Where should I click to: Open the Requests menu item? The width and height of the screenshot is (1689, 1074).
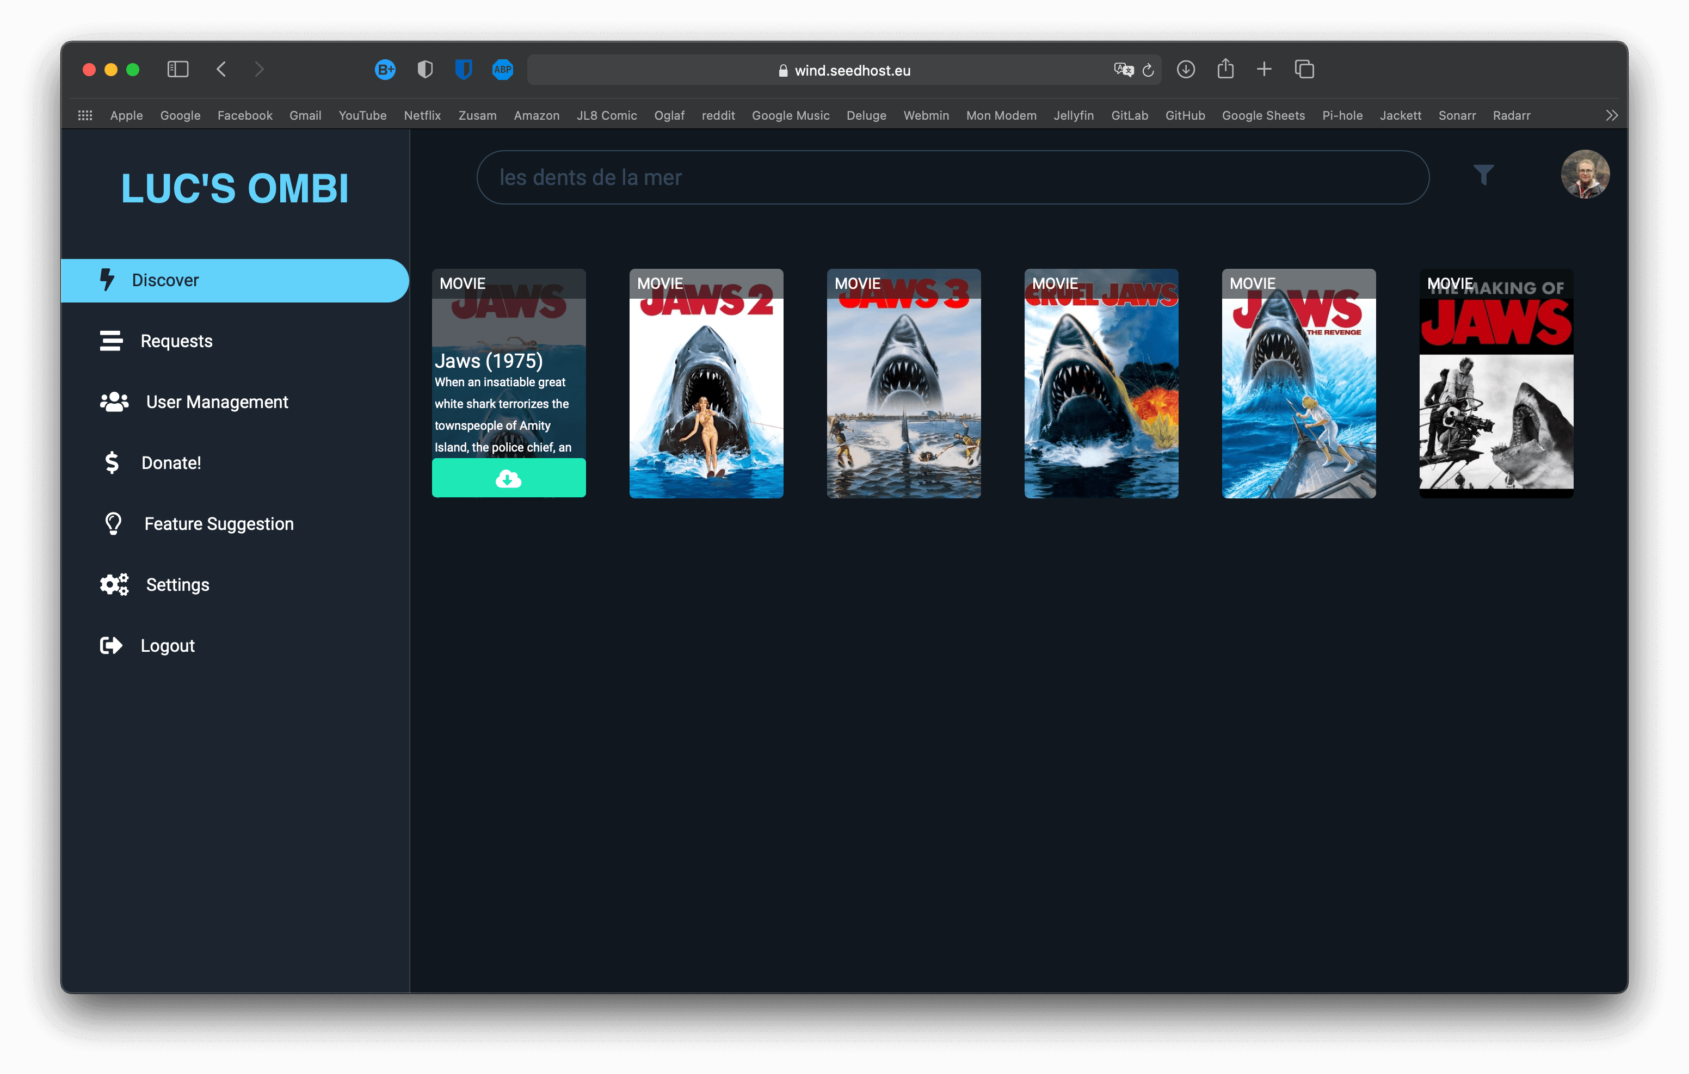pyautogui.click(x=176, y=341)
